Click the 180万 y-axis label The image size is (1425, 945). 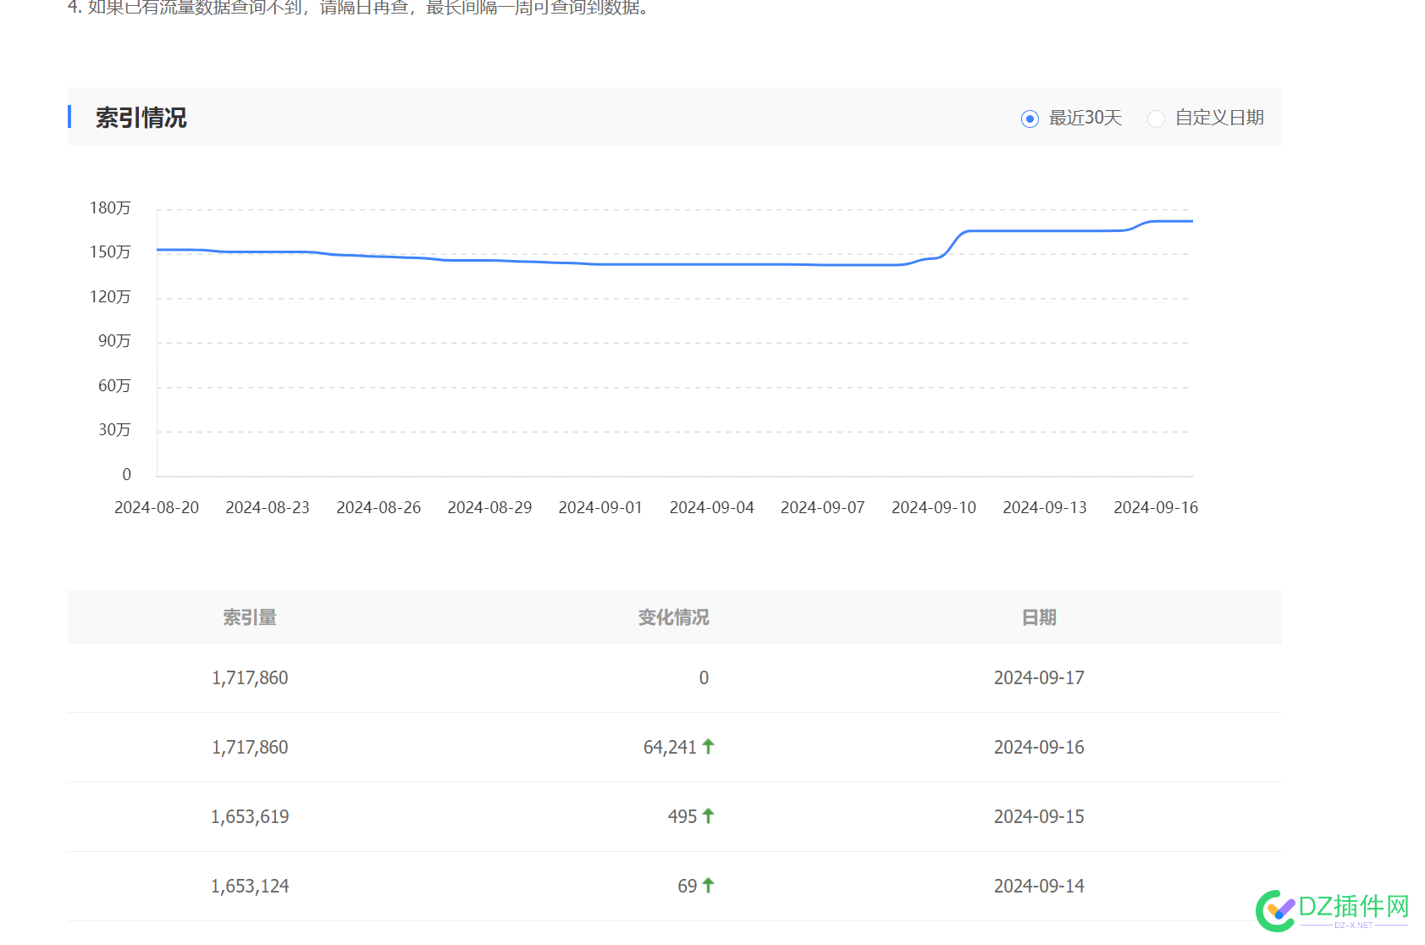tap(110, 208)
